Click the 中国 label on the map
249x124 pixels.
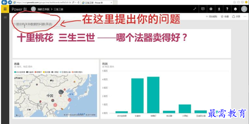pos(50,96)
